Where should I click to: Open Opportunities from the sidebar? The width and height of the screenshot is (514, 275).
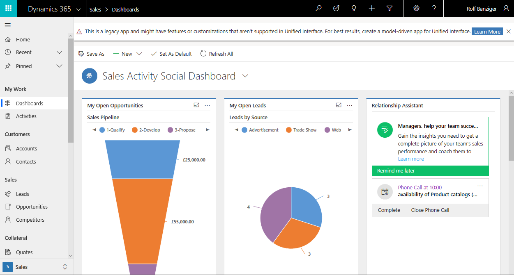32,207
